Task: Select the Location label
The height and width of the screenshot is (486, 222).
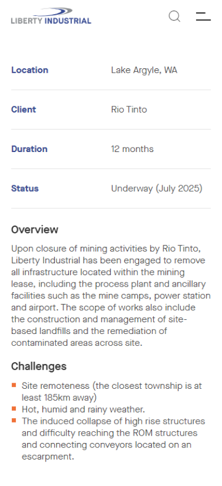Action: 30,70
